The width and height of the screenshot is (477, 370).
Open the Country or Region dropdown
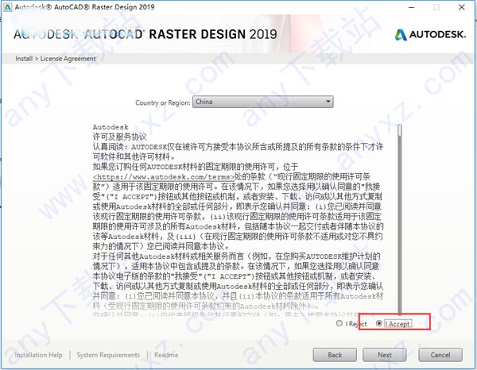(x=263, y=102)
